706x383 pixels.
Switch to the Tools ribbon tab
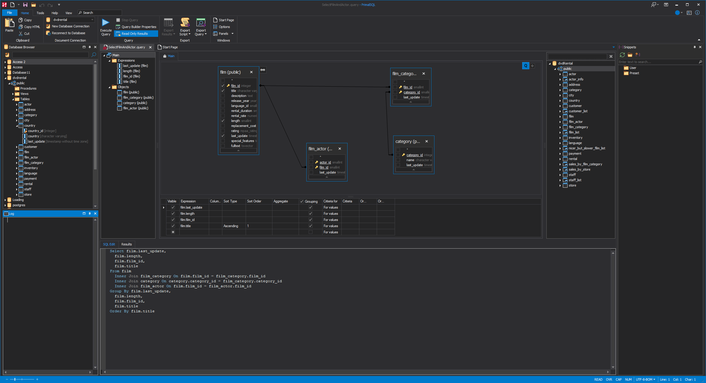[x=40, y=13]
